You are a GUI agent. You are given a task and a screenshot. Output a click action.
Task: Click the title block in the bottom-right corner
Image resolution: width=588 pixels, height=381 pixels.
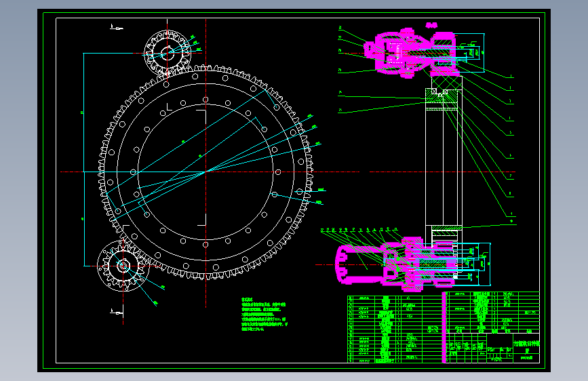coord(492,348)
